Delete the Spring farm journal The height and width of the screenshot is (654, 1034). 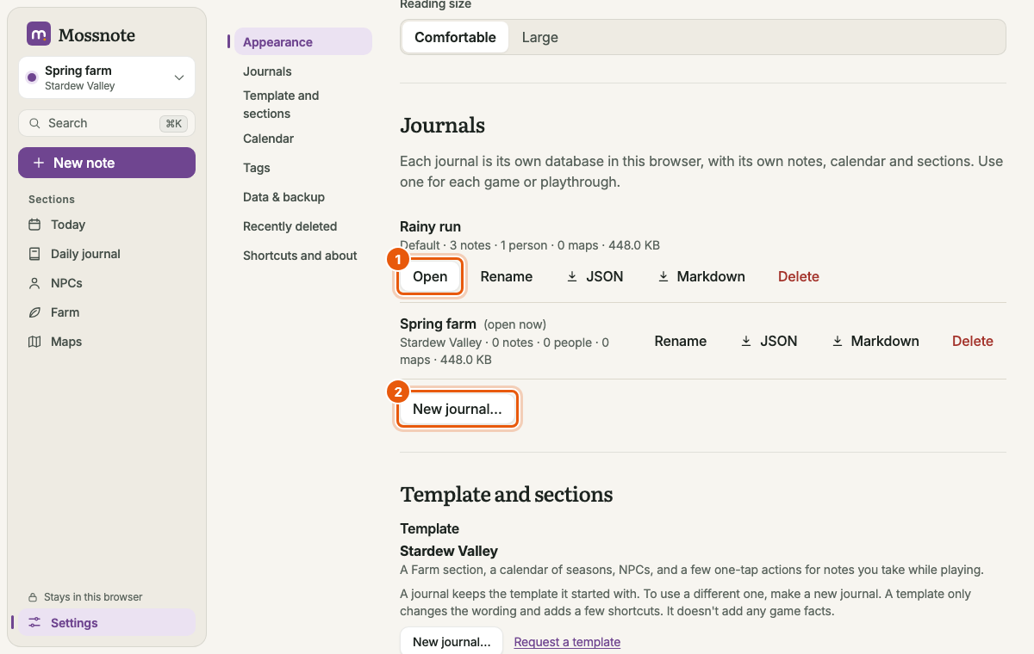coord(973,341)
